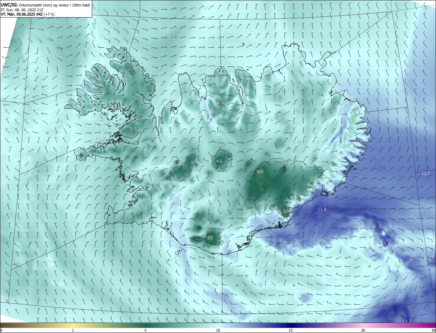Select the 3.9 value label

[285, 211]
